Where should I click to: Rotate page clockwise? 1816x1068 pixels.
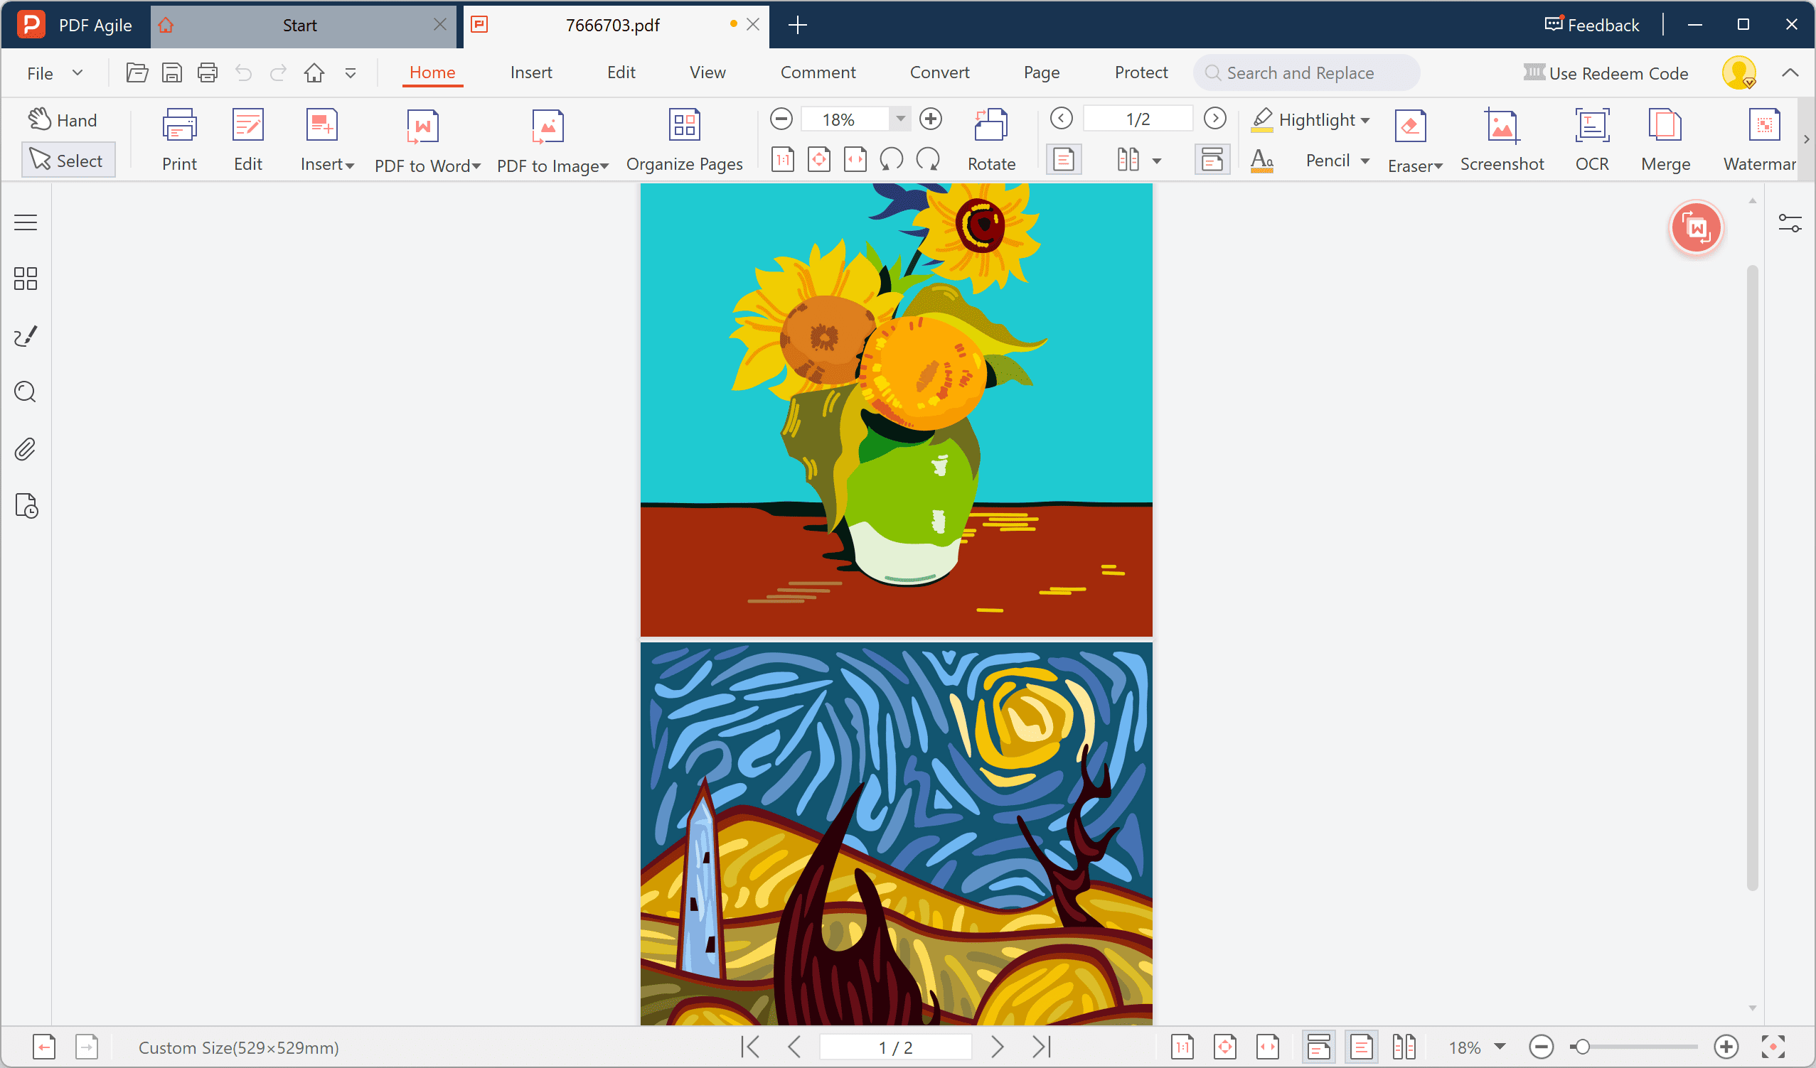pyautogui.click(x=928, y=159)
